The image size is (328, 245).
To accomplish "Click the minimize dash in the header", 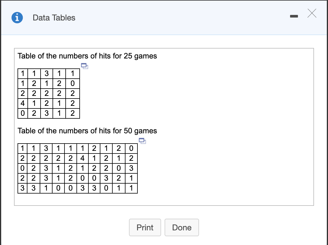I will [x=294, y=17].
